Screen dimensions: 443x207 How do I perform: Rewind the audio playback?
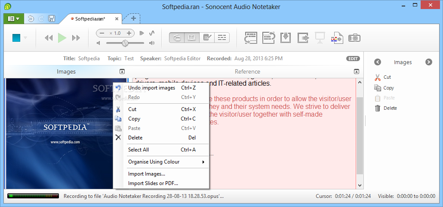pyautogui.click(x=49, y=38)
